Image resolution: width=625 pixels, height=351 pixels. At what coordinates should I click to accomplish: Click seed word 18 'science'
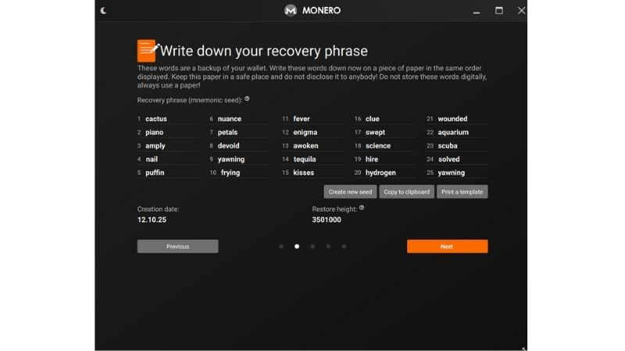[x=378, y=146]
